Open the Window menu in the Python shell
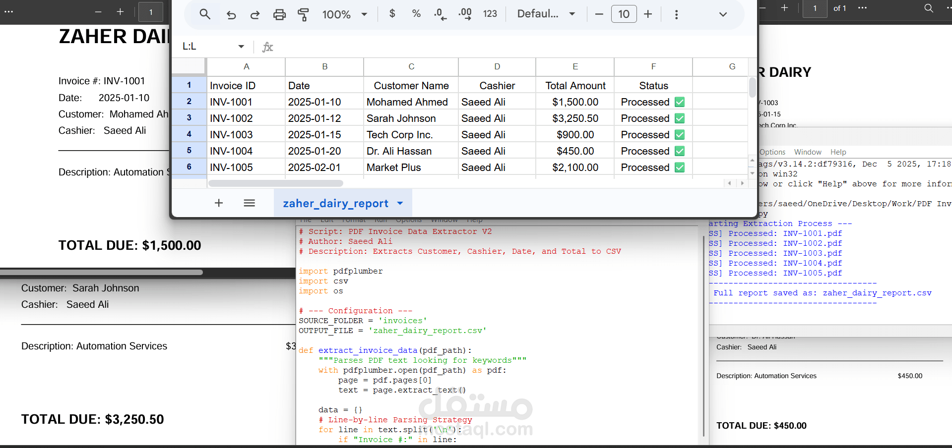 (808, 152)
